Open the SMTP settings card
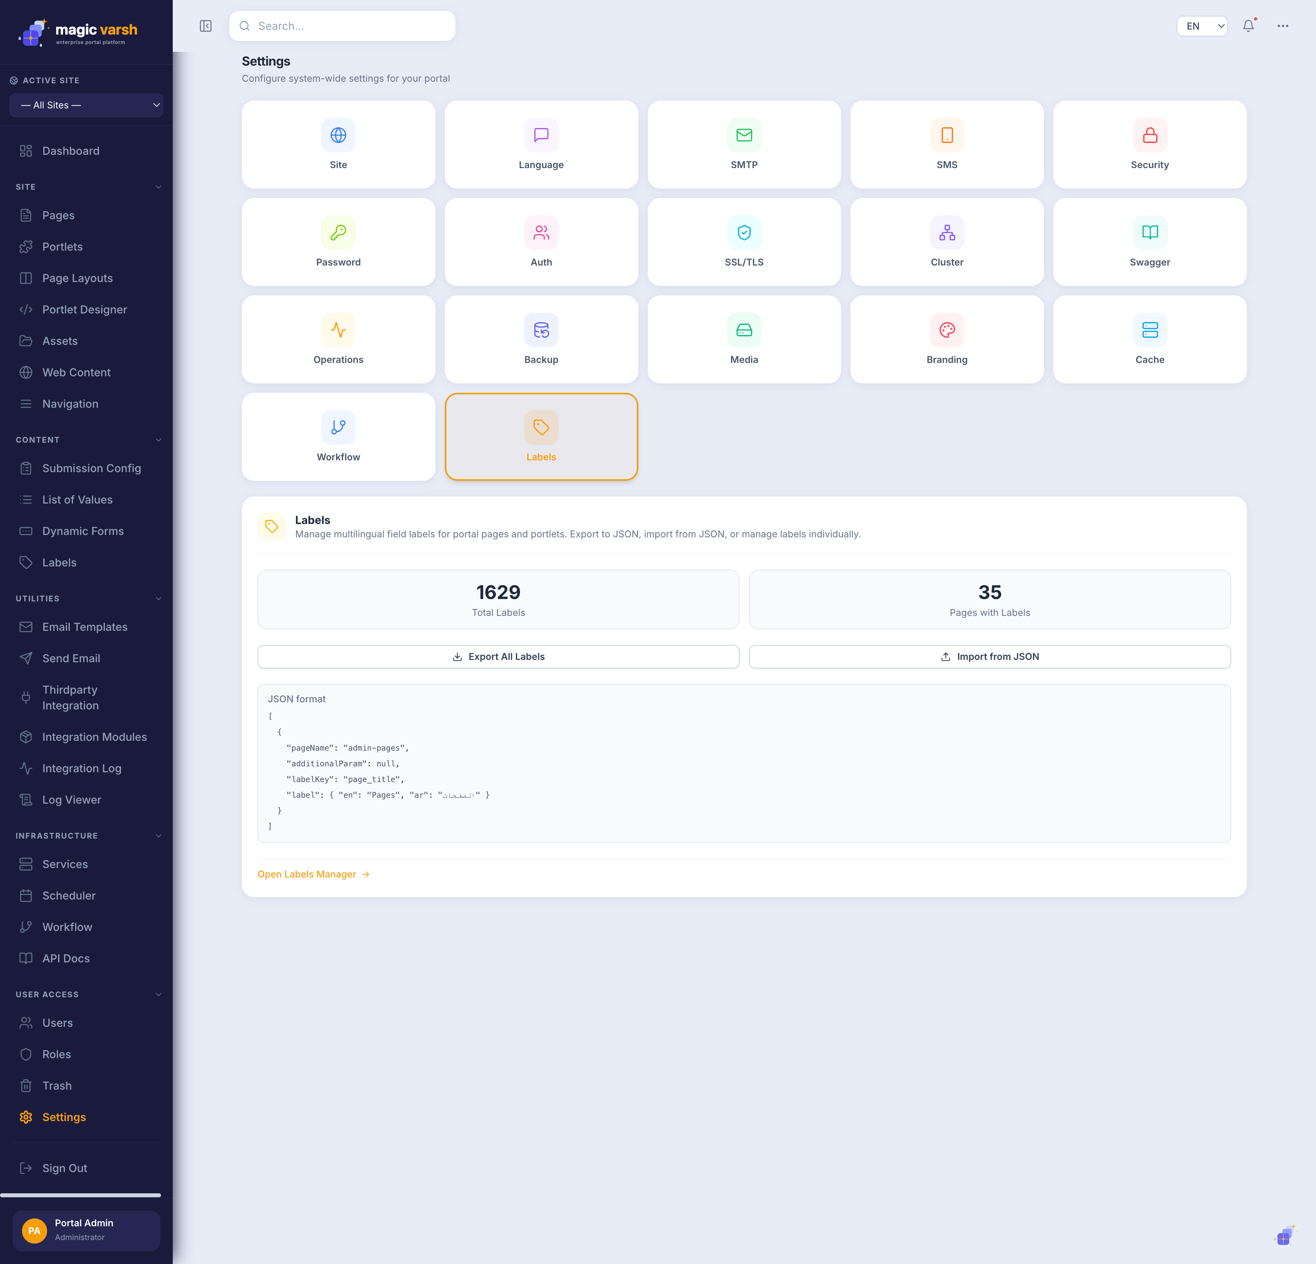Image resolution: width=1316 pixels, height=1264 pixels. point(744,145)
